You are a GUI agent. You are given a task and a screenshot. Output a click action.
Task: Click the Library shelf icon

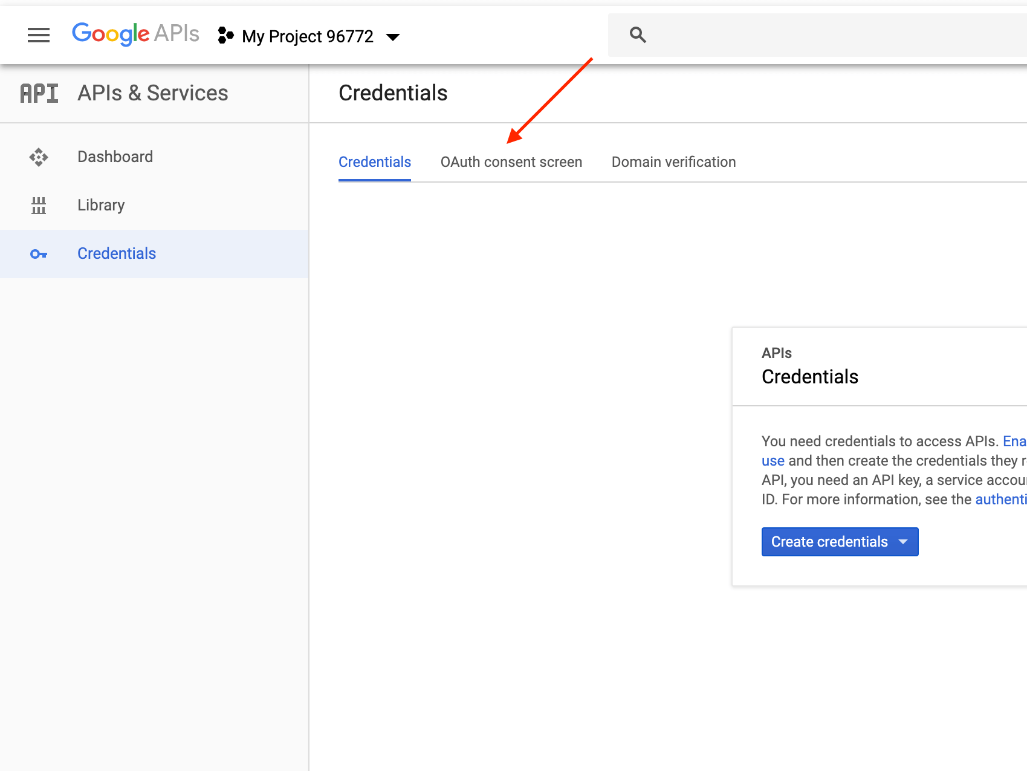pyautogui.click(x=39, y=206)
